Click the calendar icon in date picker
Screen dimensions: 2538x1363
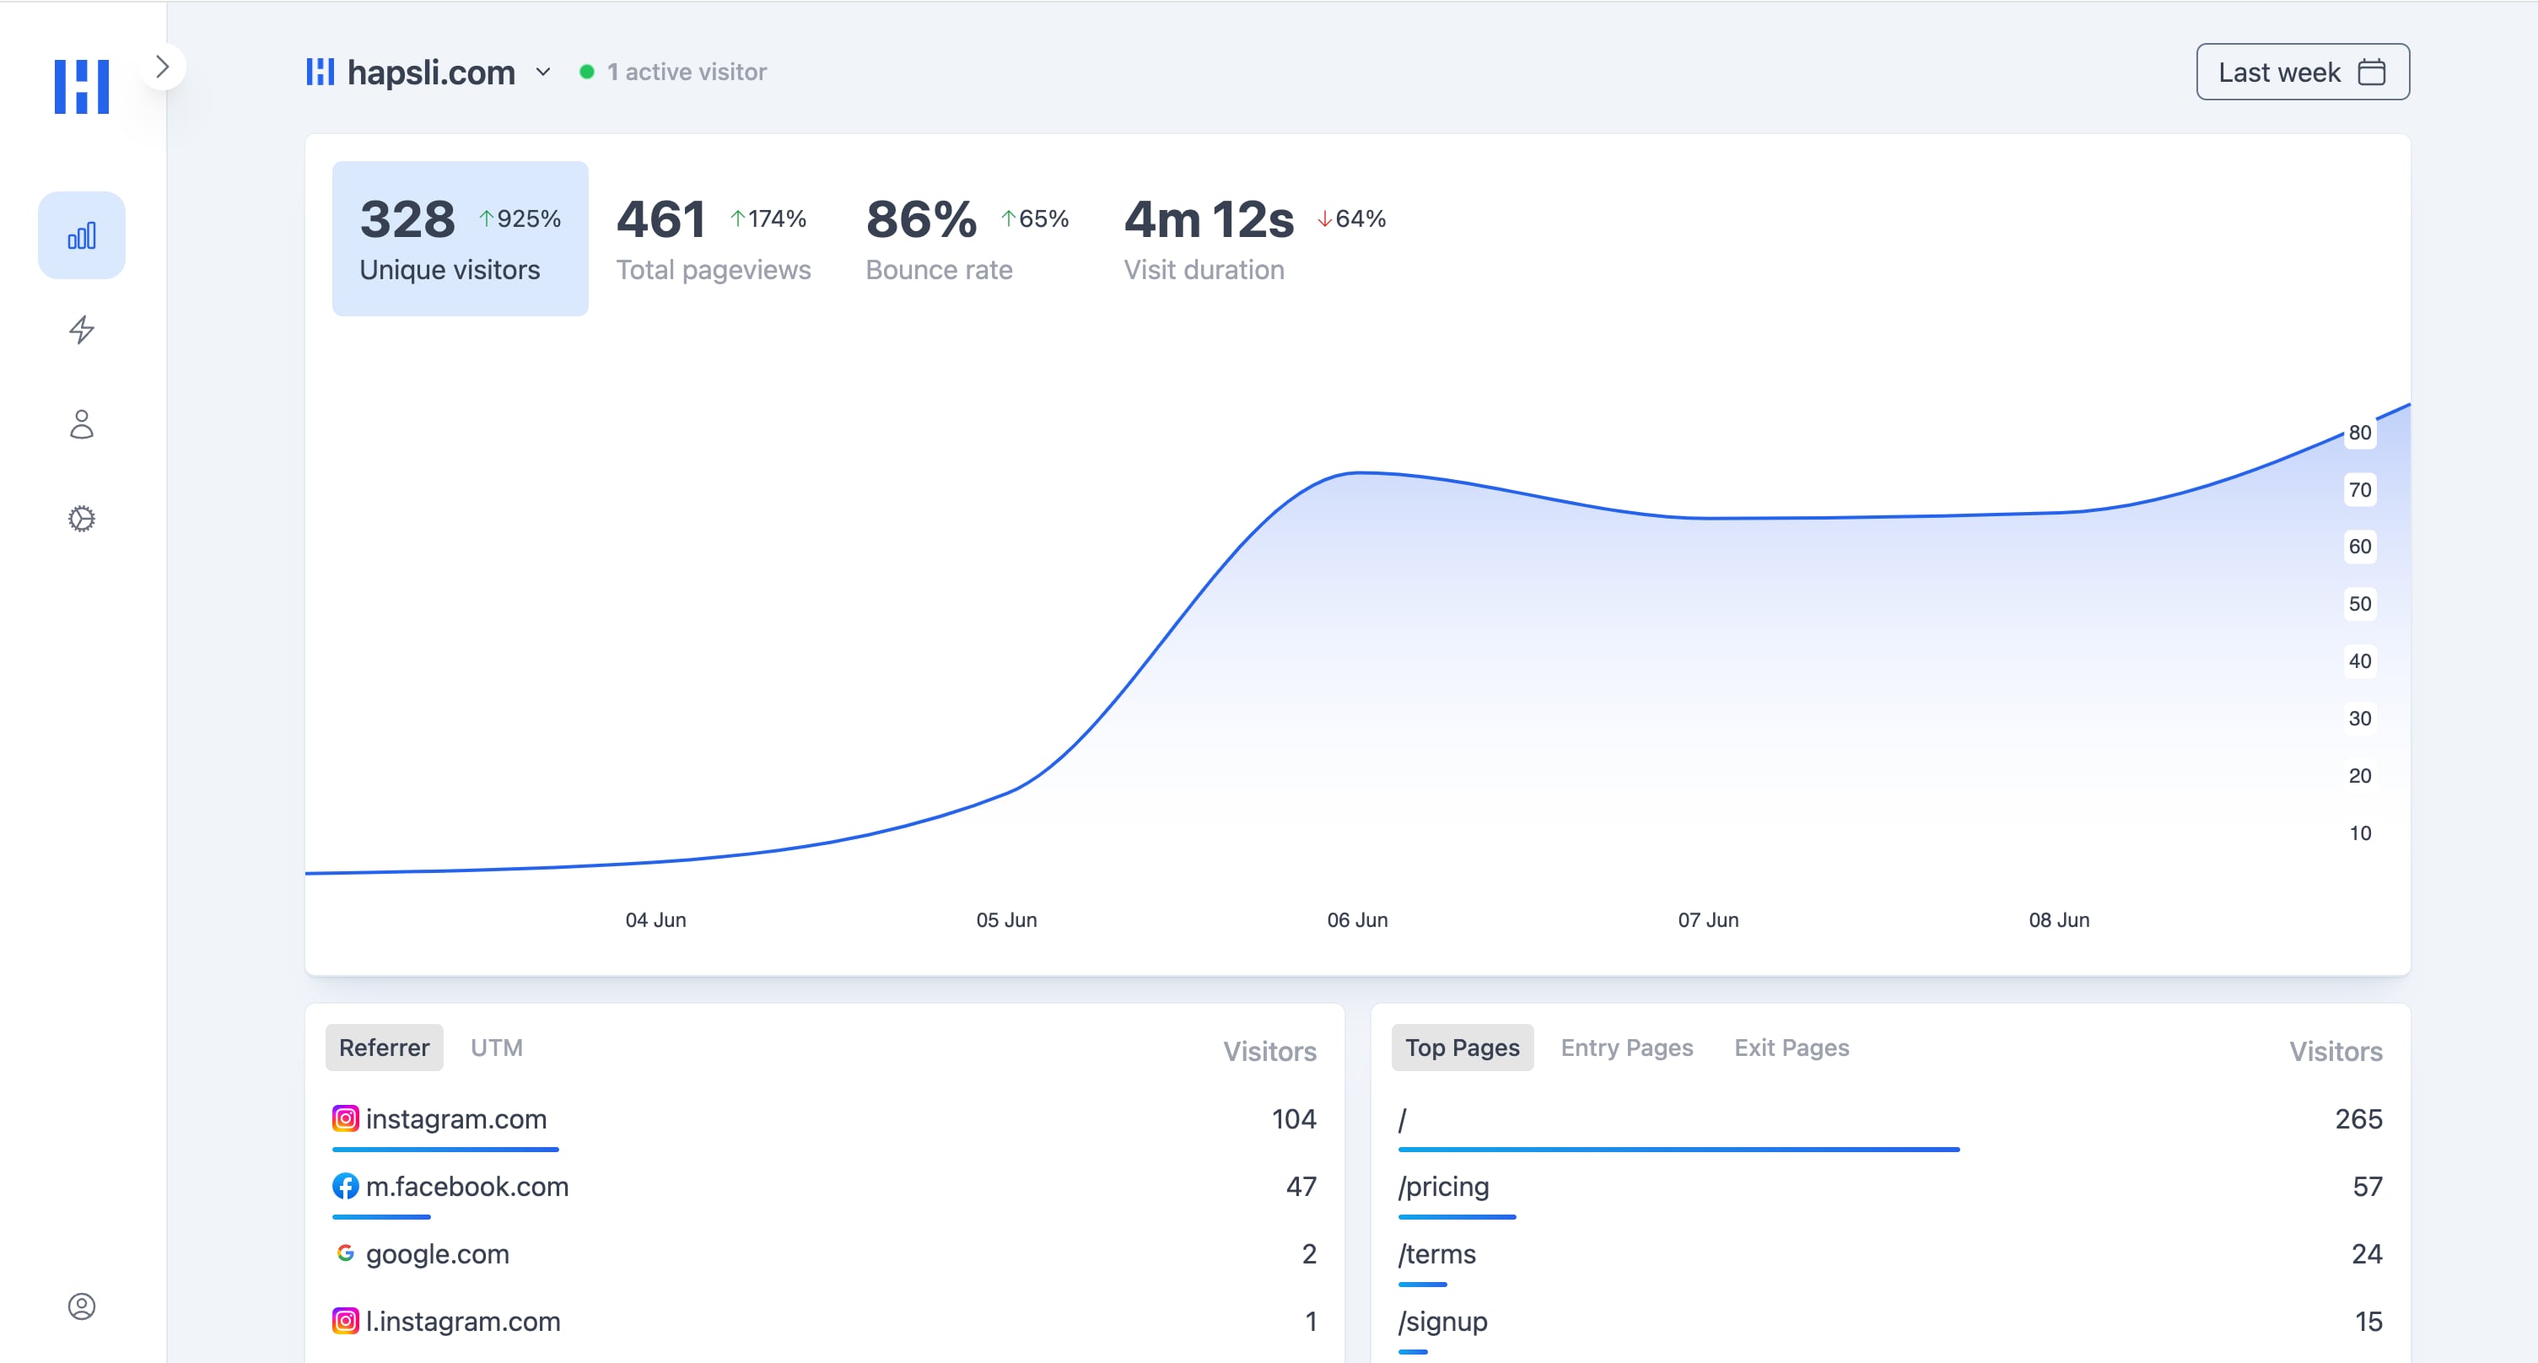tap(2370, 73)
